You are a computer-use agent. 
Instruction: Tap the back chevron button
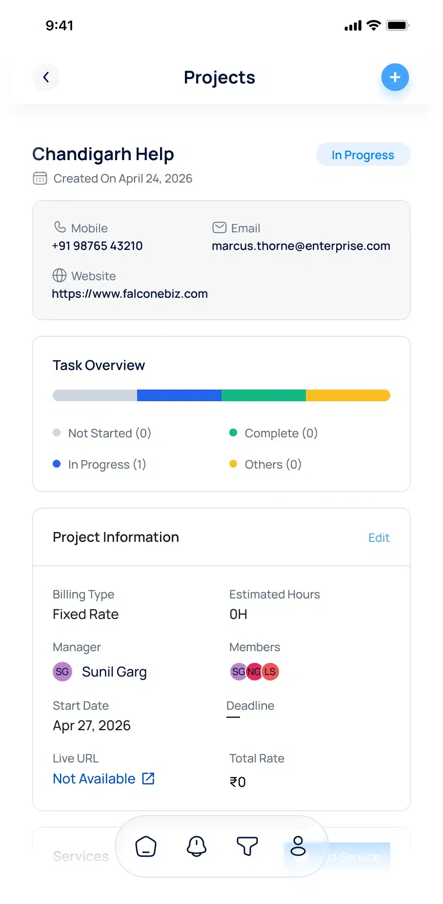tap(46, 77)
